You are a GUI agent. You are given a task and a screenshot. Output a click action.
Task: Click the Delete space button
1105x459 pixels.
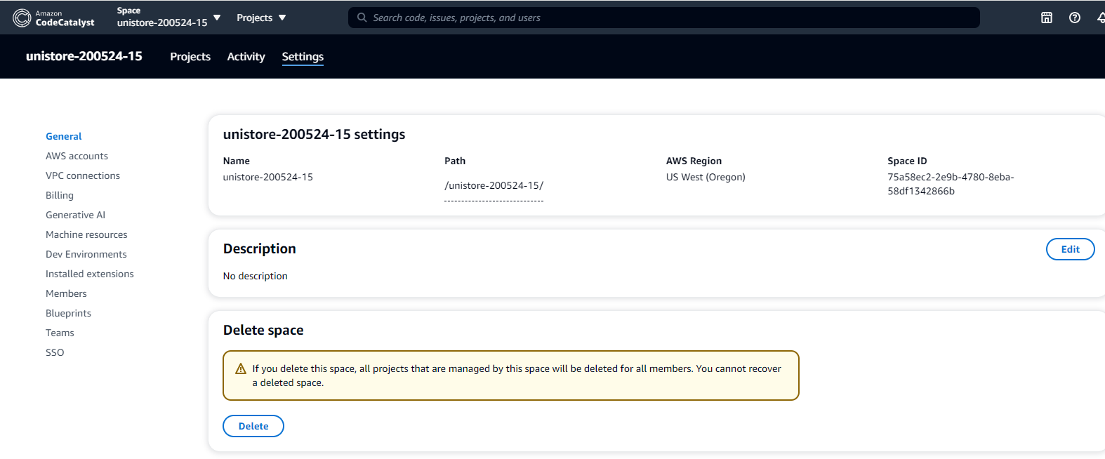tap(253, 426)
